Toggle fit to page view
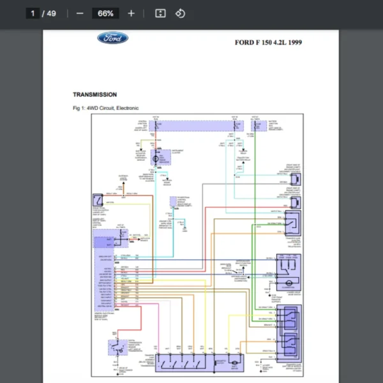This screenshot has width=383, height=383. 161,13
